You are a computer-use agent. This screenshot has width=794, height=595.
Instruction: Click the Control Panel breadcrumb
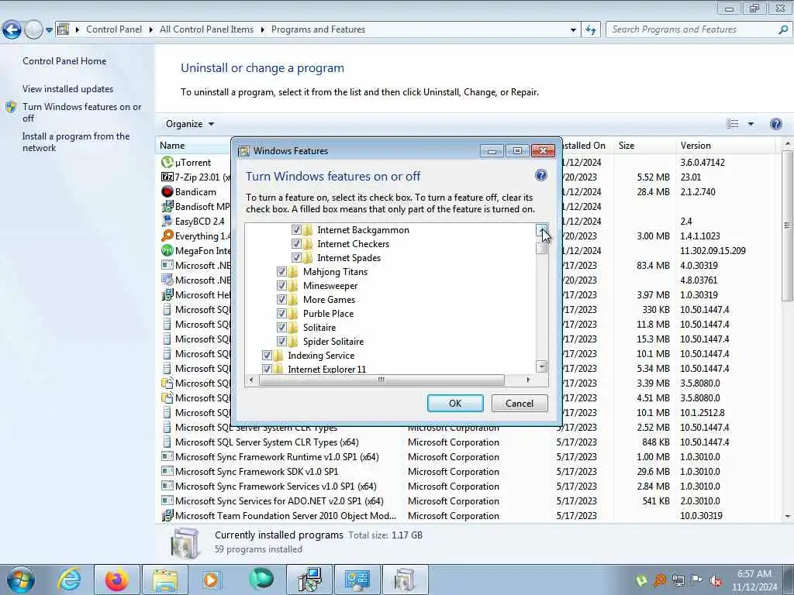click(x=114, y=29)
